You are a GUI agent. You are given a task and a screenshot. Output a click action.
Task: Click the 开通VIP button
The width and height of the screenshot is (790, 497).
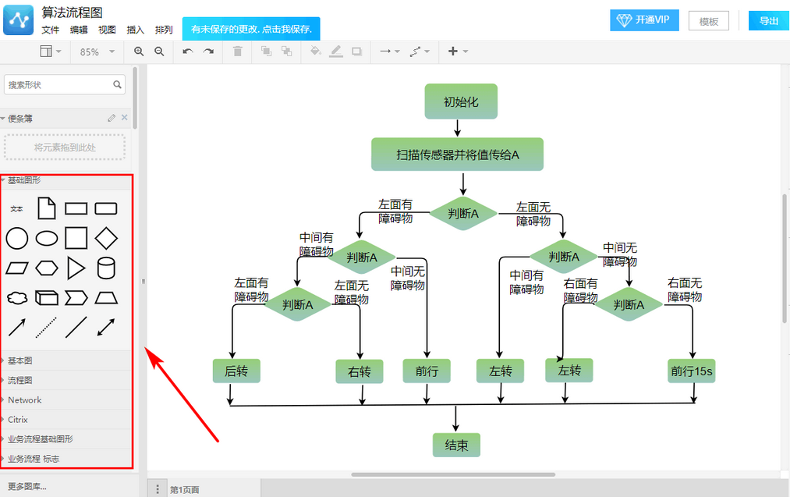(644, 20)
